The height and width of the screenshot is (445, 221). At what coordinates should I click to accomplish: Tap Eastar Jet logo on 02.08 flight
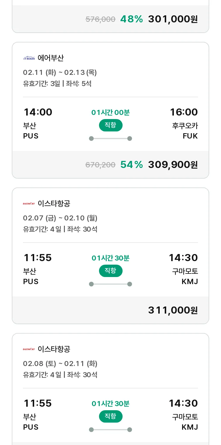(29, 349)
